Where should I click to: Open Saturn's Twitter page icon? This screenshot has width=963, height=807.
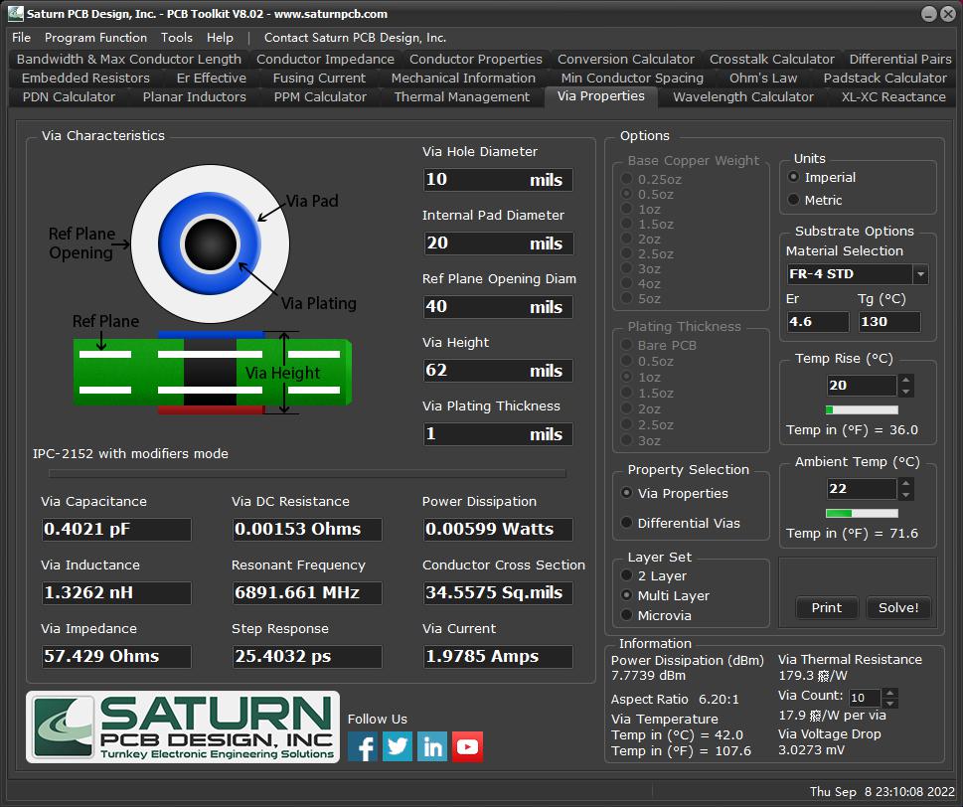pyautogui.click(x=398, y=746)
